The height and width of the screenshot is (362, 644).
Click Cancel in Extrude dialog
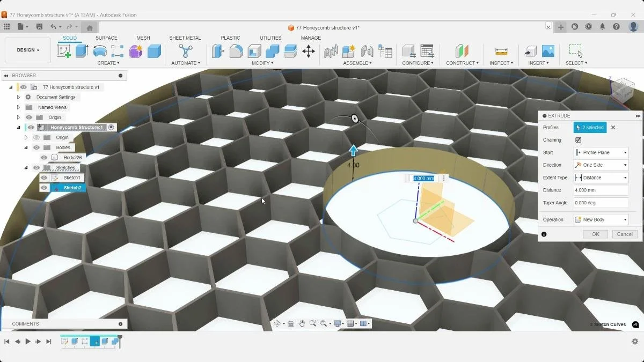625,234
